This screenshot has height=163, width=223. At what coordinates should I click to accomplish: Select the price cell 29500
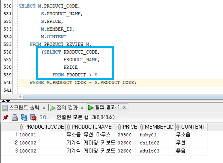128,135
